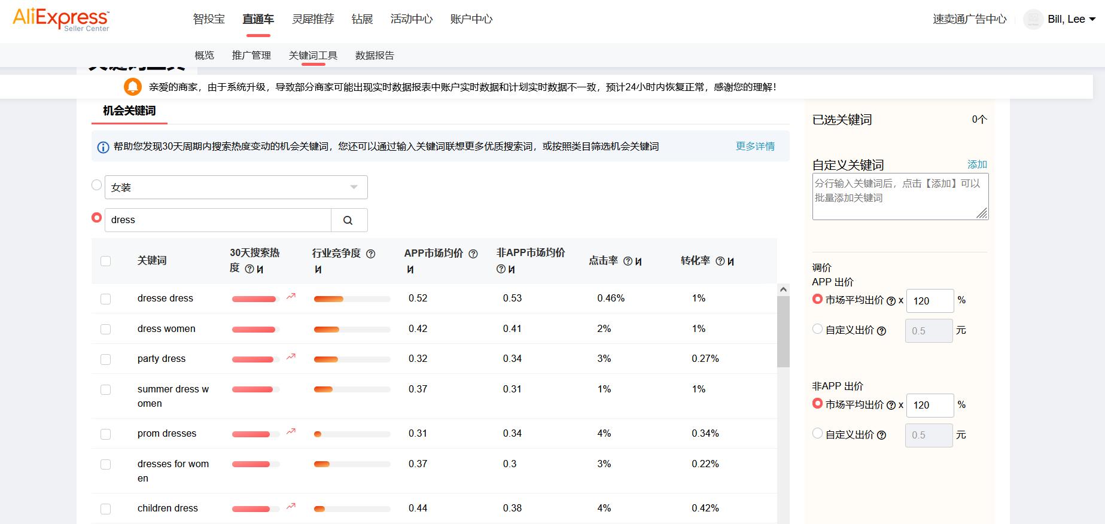The width and height of the screenshot is (1105, 524).
Task: Select APP 市场平均出价 radio option
Action: (x=817, y=299)
